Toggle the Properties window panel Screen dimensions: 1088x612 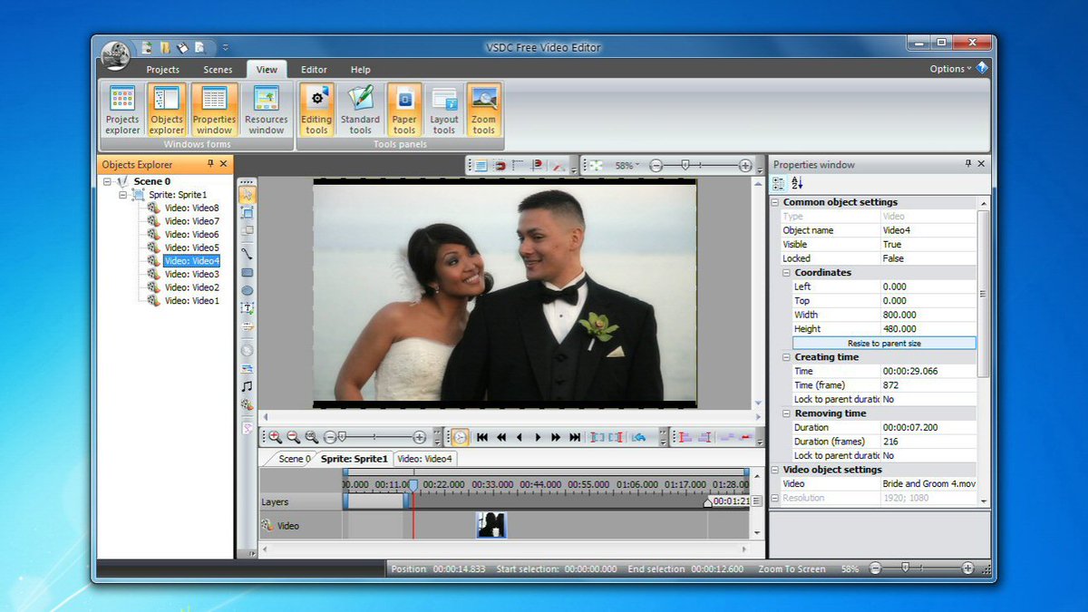click(x=215, y=111)
